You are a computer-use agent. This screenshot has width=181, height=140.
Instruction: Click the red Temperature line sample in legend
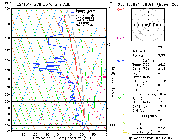(x=73, y=10)
